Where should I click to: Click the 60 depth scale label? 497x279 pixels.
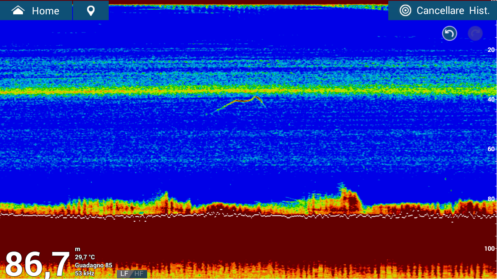tap(491, 149)
